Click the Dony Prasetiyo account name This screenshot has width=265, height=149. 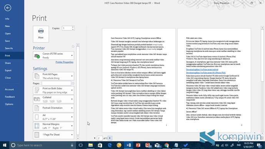(221, 3)
